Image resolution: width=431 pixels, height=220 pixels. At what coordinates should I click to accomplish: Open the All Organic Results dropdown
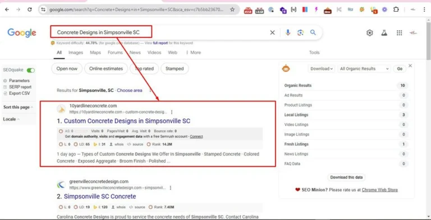[x=364, y=68]
